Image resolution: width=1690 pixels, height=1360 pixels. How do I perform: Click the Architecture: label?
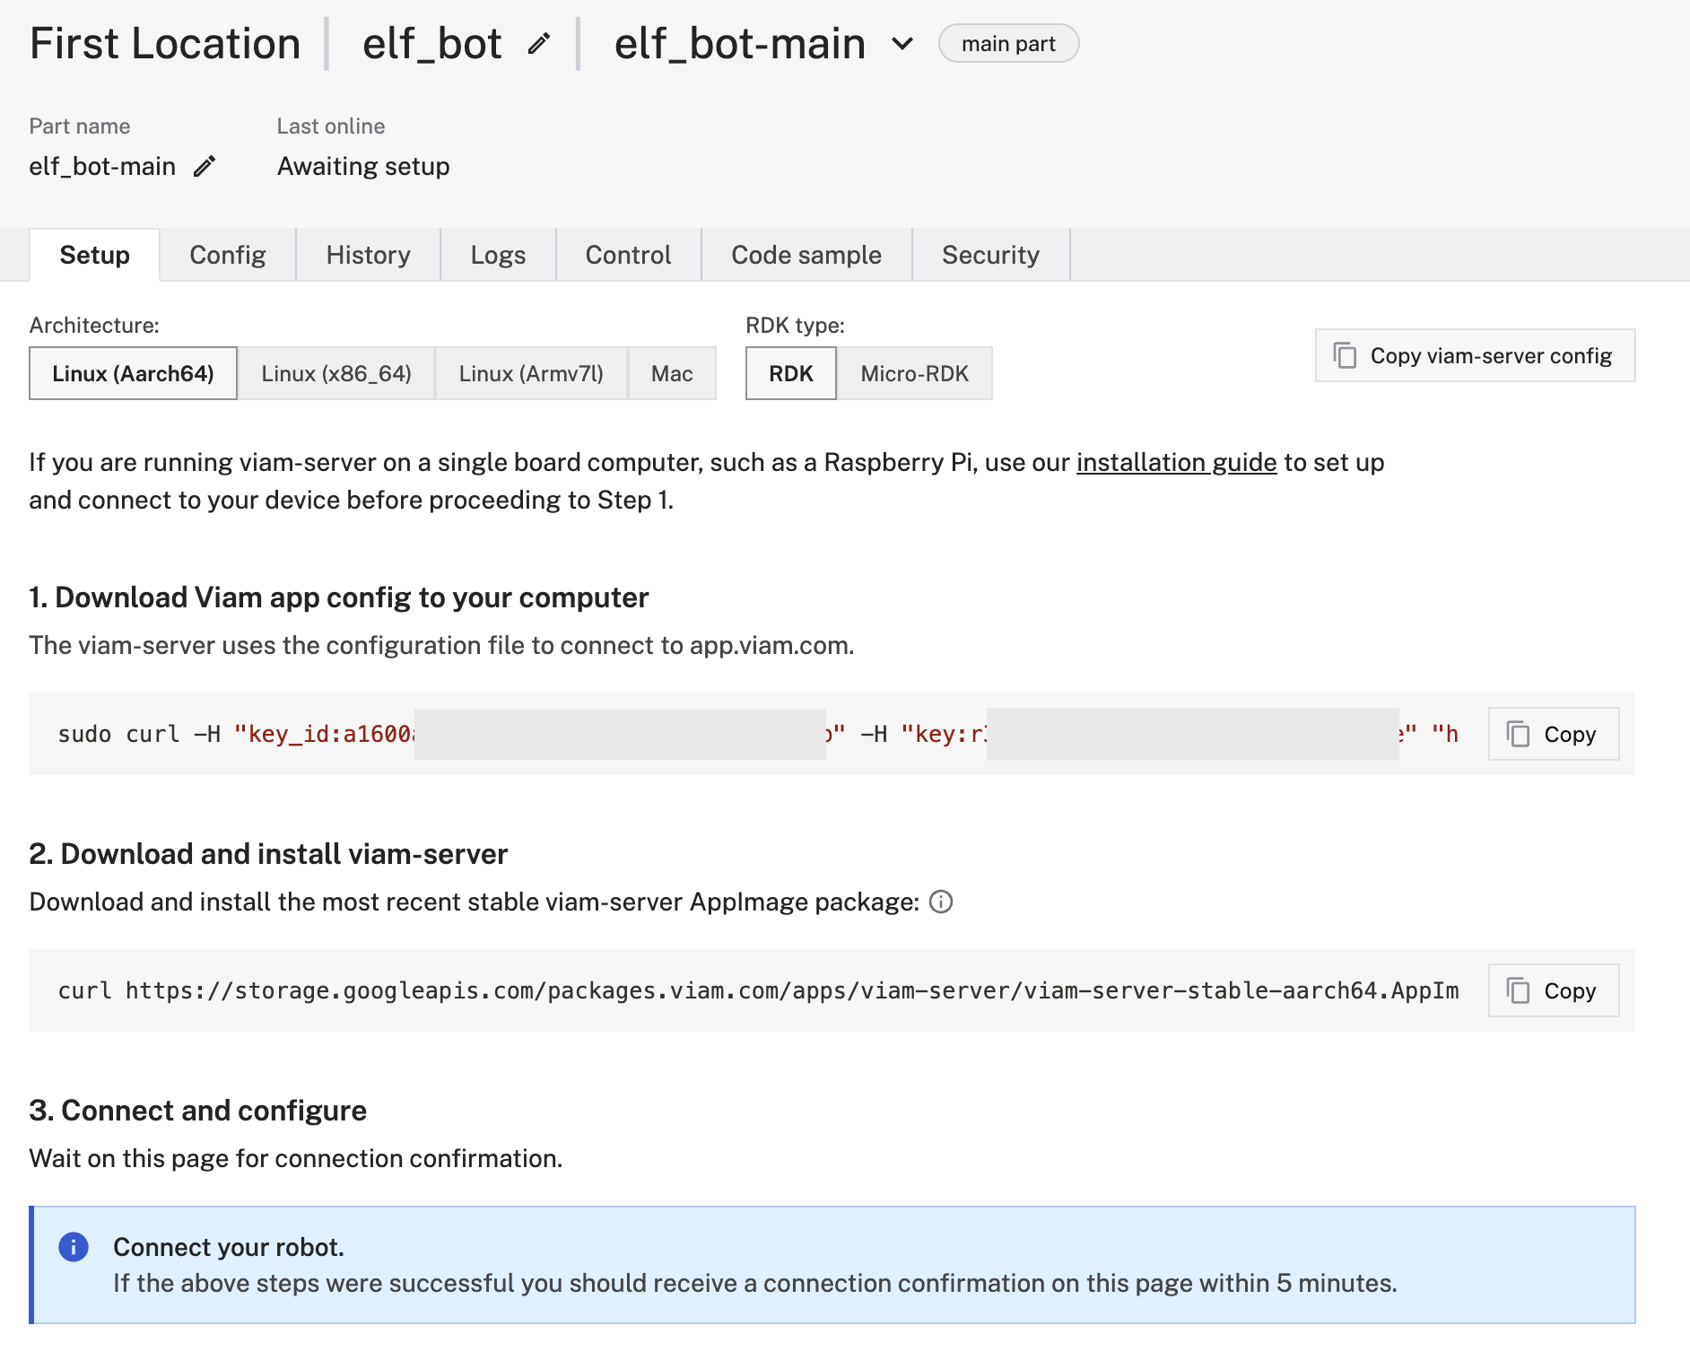click(94, 326)
